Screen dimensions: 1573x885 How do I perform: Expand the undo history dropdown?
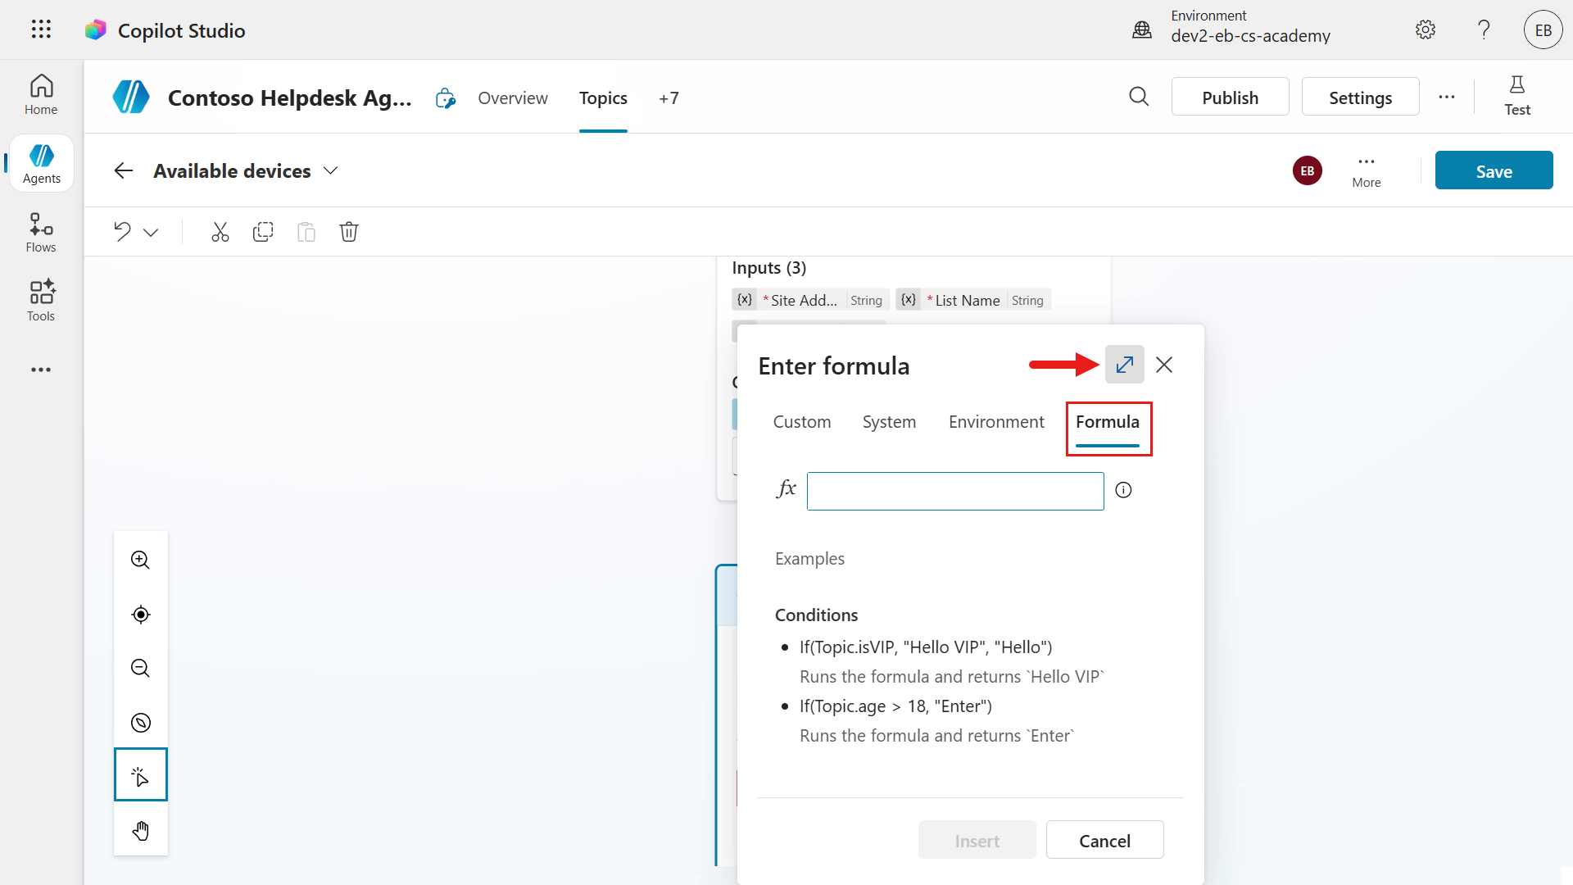[x=151, y=233]
